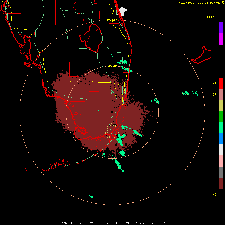Image resolution: width=225 pixels, height=225 pixels.
Task: Click the DS legend label
Action: tap(214, 150)
